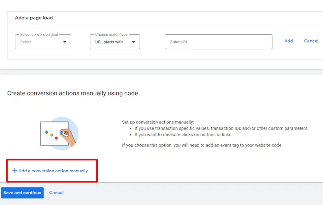Viewport: 323px width, 205px height.
Task: Expand the Choose match type dropdown
Action: pyautogui.click(x=115, y=42)
